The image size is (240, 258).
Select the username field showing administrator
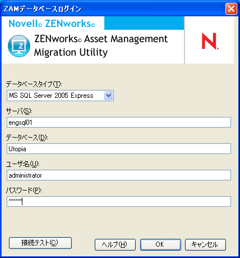(119, 175)
